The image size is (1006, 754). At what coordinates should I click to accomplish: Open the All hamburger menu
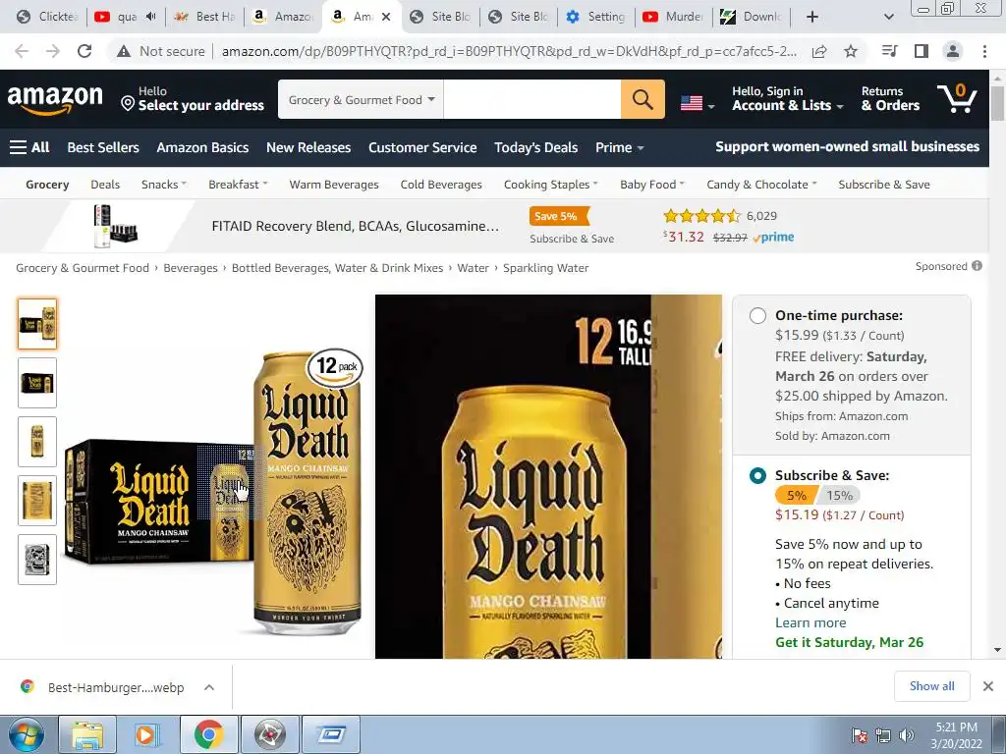tap(29, 147)
